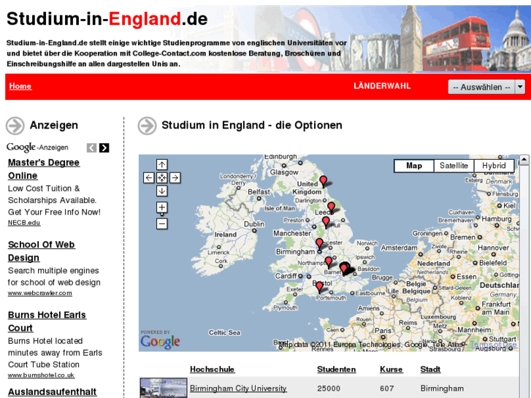531x398 pixels.
Task: Click the scrollbar up arrow
Action: coord(524,159)
